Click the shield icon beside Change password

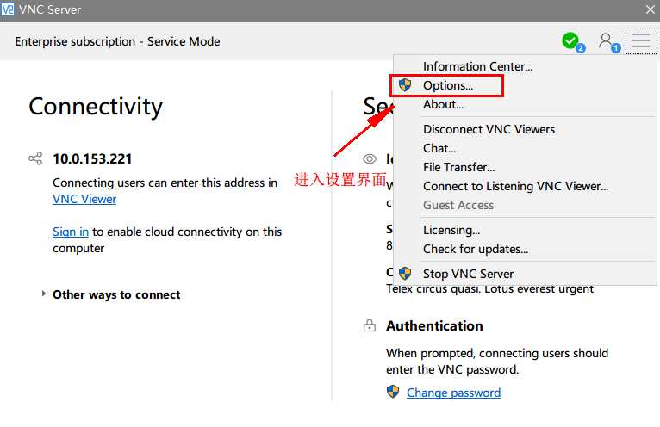tap(393, 392)
